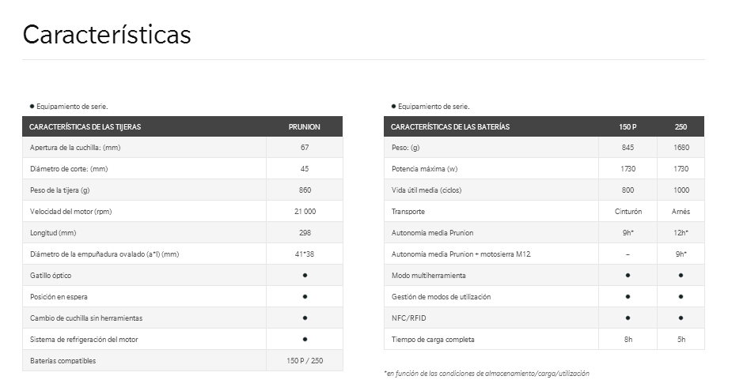This screenshot has width=747, height=391.
Task: Click Gestión de modos dot under 250
Action: (681, 296)
